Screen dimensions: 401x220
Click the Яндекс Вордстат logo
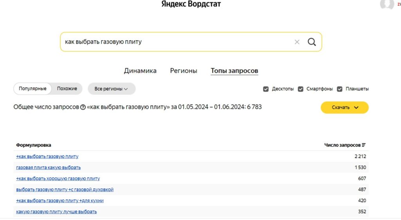click(x=191, y=4)
